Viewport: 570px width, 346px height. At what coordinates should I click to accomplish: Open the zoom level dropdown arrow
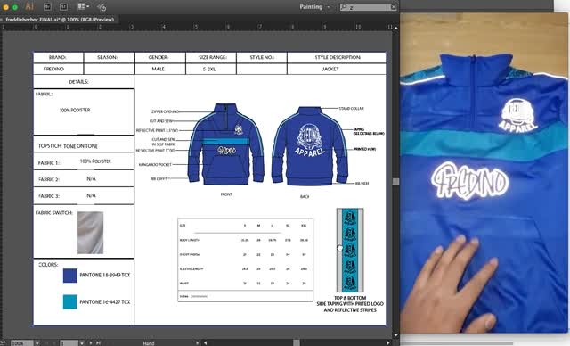37,343
